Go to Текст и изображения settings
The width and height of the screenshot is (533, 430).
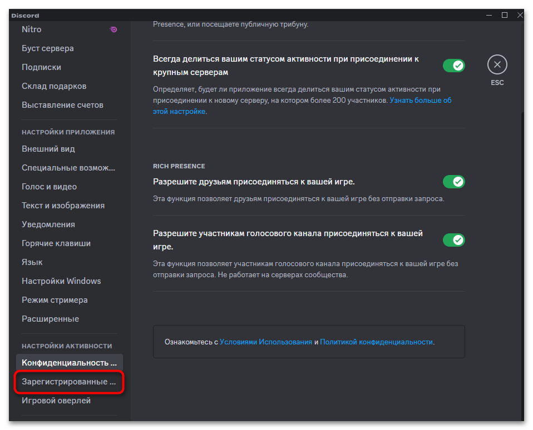(x=70, y=206)
